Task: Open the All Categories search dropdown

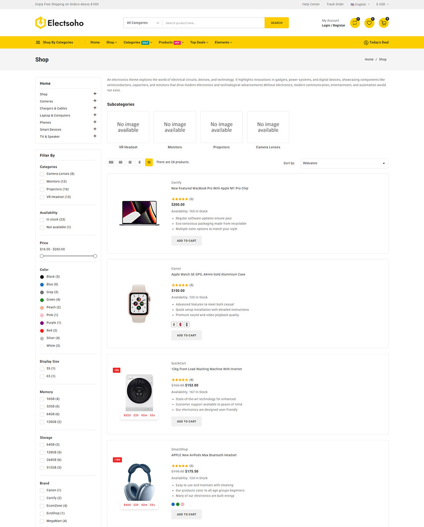Action: [x=143, y=23]
